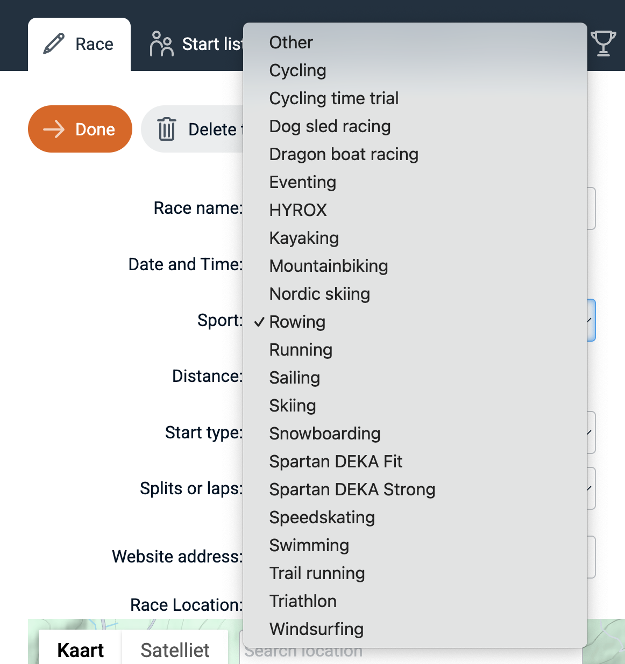625x664 pixels.
Task: Expand the Start type dropdown arrow
Action: tap(590, 432)
